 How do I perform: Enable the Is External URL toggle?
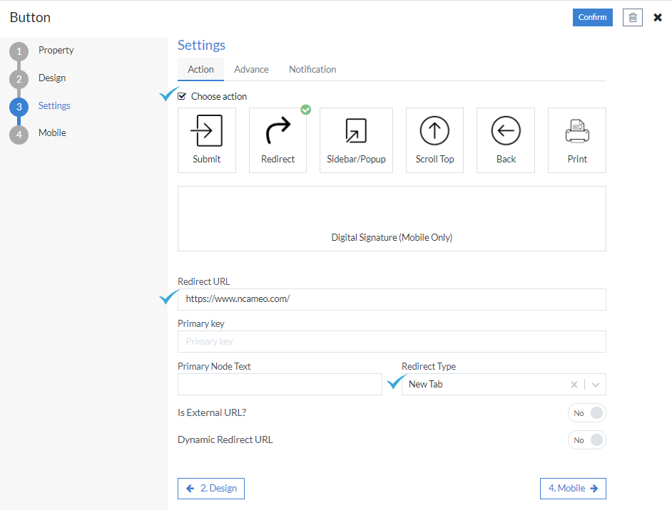point(586,412)
